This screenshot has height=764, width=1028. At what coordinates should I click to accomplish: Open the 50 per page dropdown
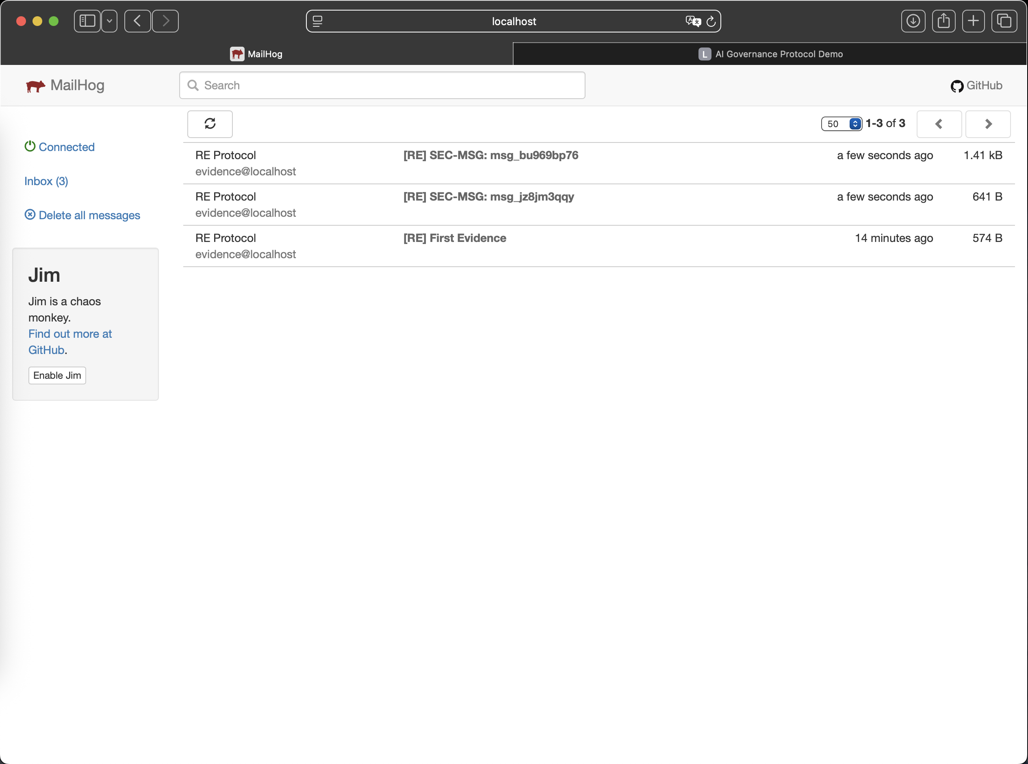pyautogui.click(x=841, y=123)
